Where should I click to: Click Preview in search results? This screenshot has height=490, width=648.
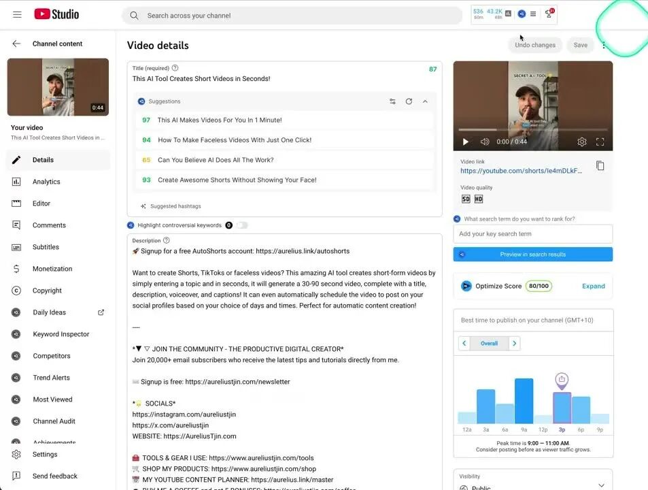coord(532,254)
